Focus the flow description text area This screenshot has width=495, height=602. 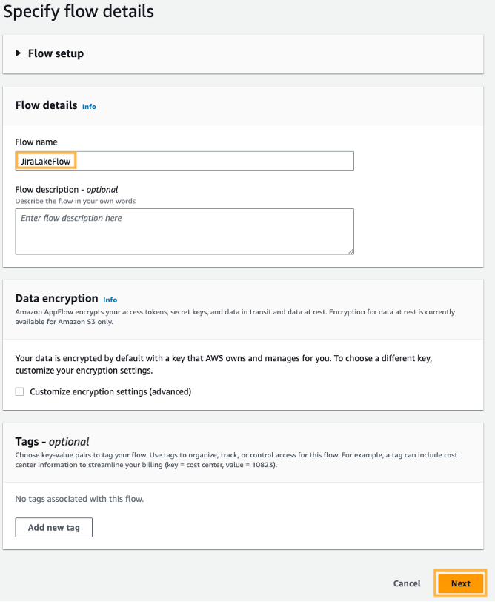[184, 231]
